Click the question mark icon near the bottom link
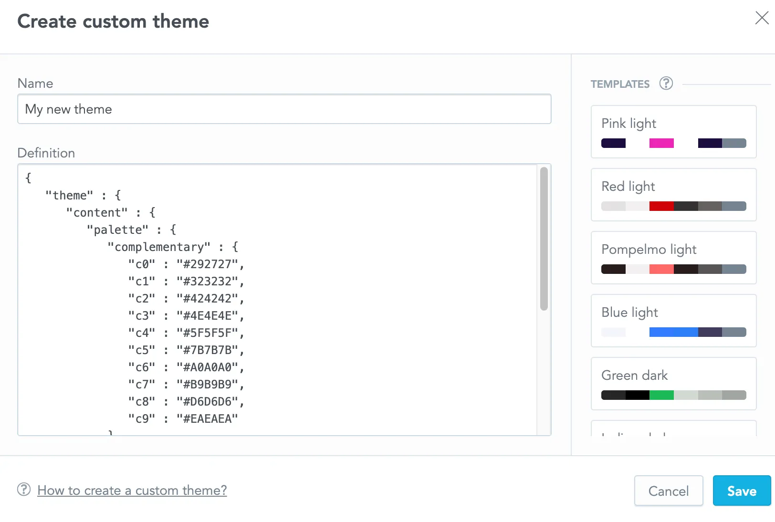 [24, 490]
